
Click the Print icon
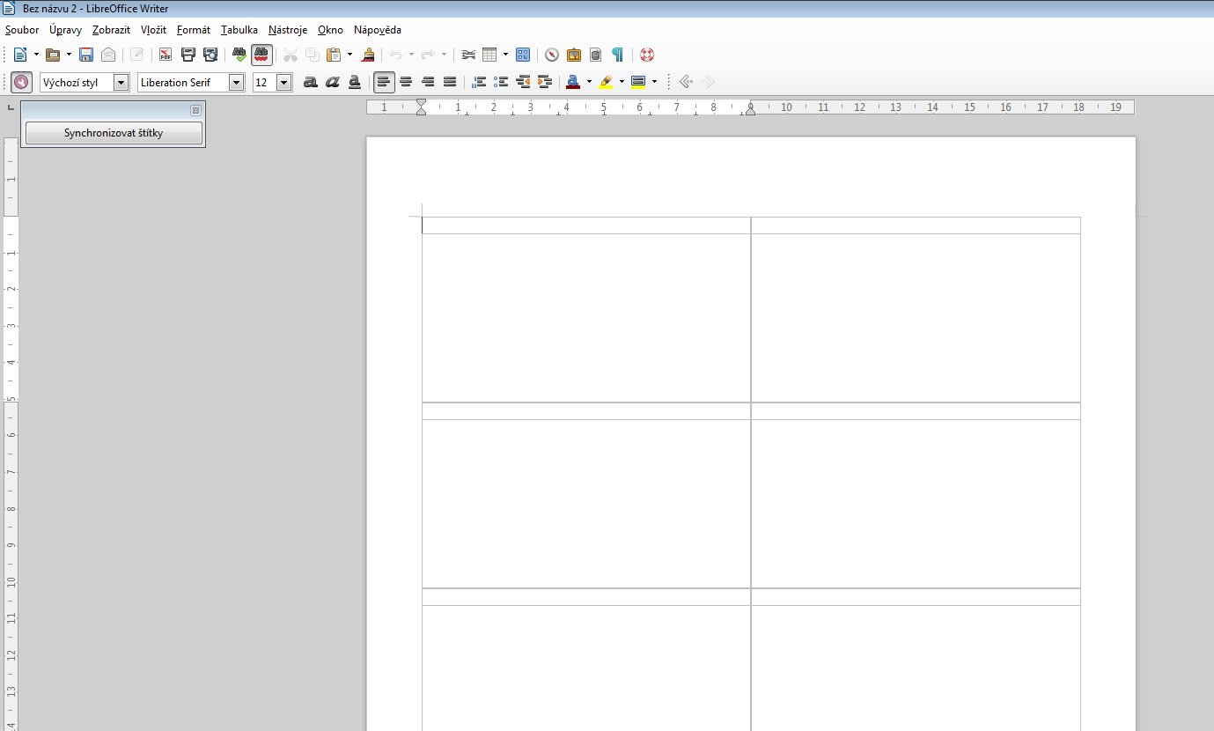pyautogui.click(x=188, y=55)
